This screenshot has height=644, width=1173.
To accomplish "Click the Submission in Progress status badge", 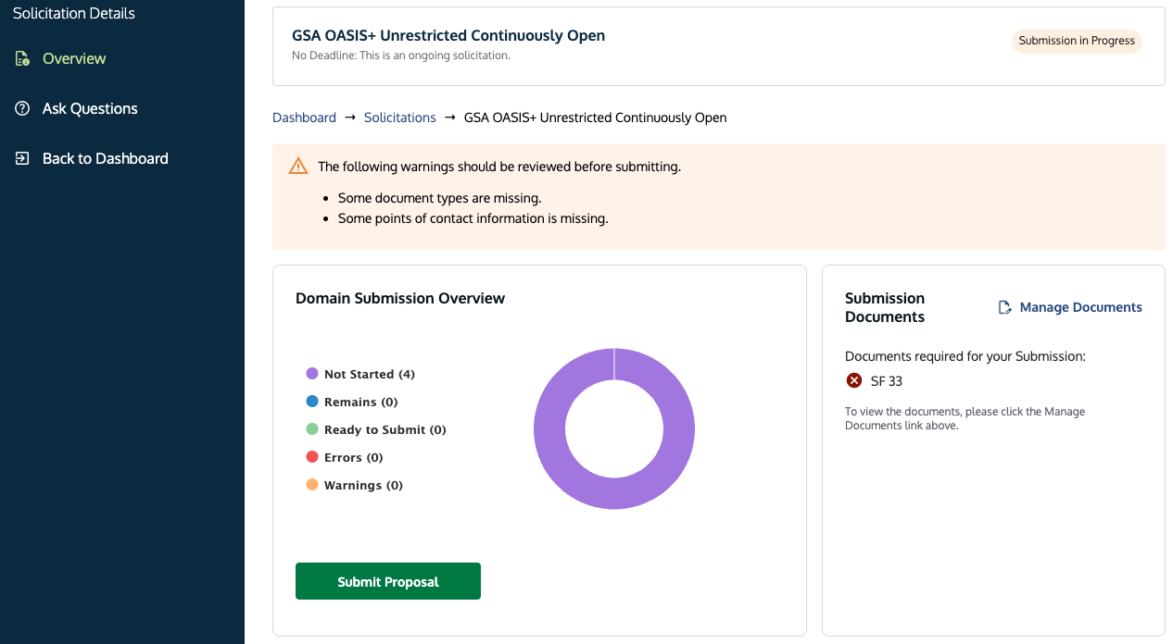I will tap(1077, 41).
